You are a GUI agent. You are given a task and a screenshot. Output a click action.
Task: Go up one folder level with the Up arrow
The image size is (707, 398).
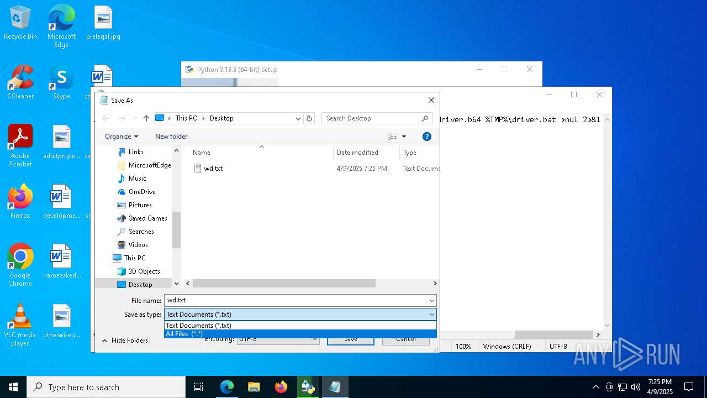(x=146, y=118)
